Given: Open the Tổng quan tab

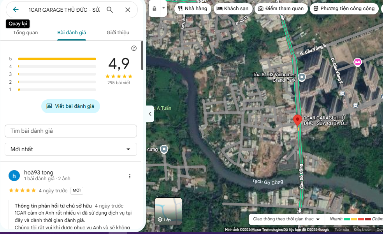Looking at the screenshot, I should pyautogui.click(x=25, y=33).
